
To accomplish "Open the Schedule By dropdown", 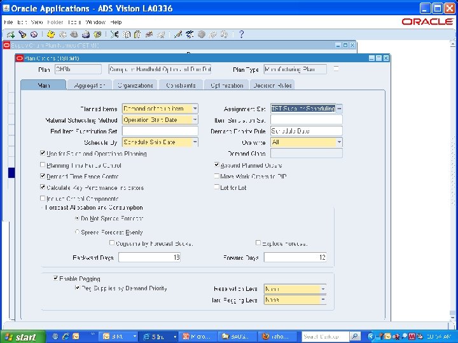I will pyautogui.click(x=195, y=142).
